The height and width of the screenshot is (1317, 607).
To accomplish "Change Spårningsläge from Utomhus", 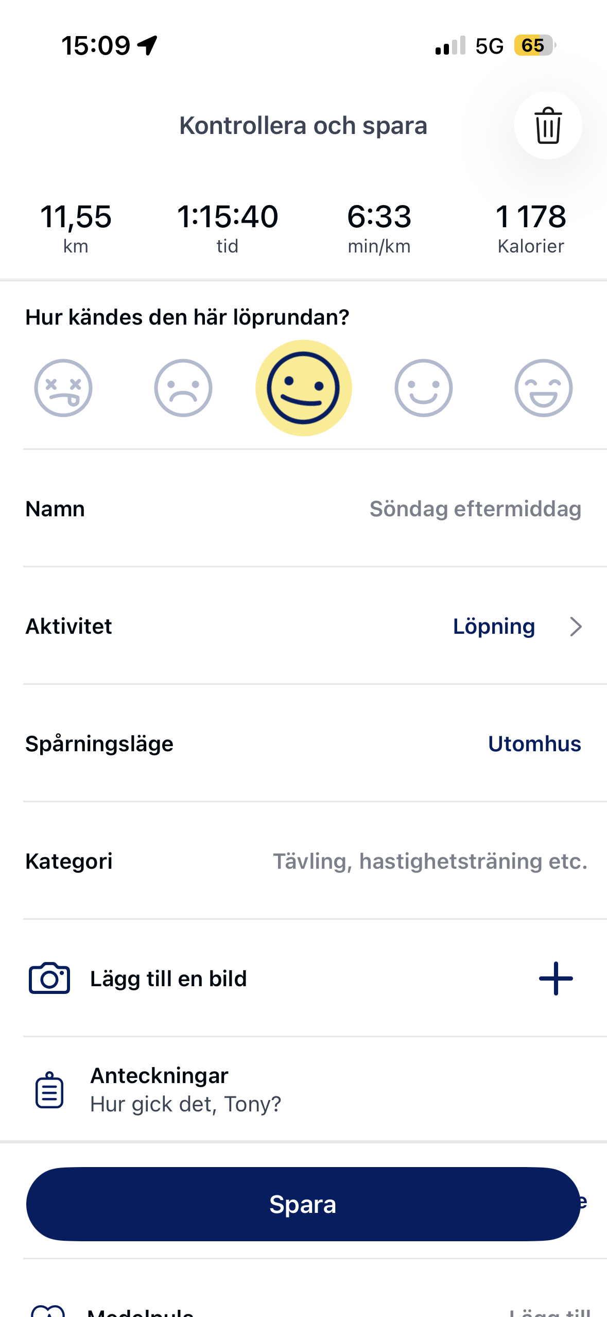I will (534, 744).
